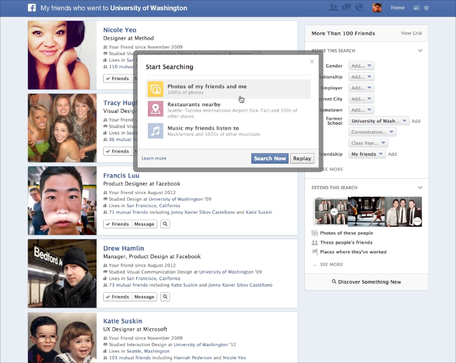Go to Home in the top bar

(x=398, y=8)
